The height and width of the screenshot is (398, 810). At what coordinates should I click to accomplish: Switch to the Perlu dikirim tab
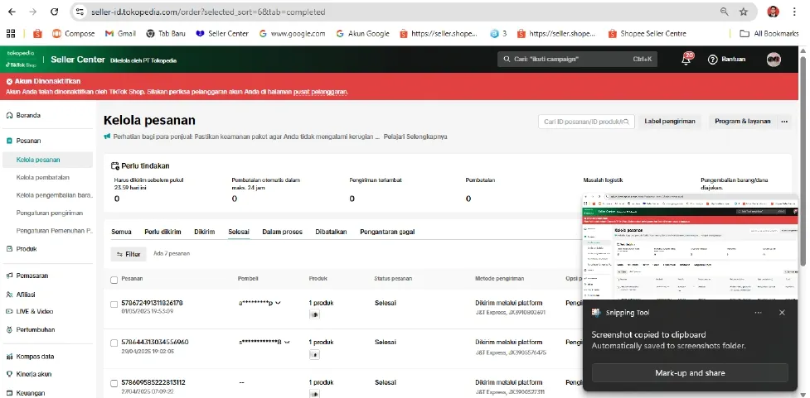[162, 232]
